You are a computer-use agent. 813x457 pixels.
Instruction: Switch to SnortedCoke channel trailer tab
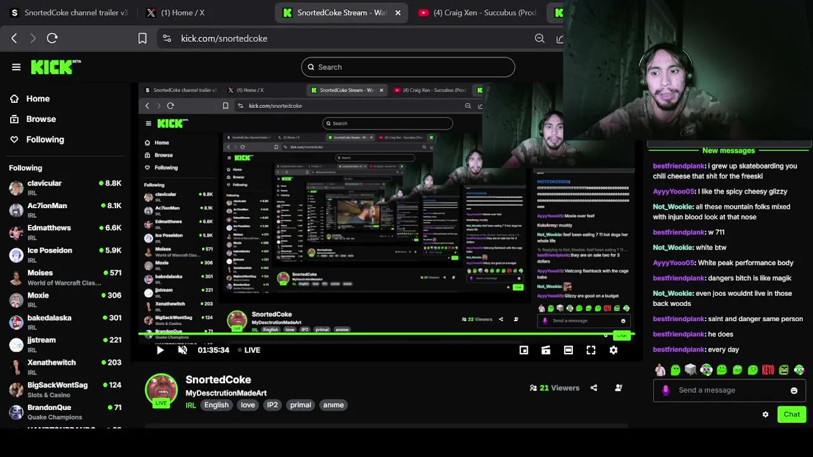69,12
